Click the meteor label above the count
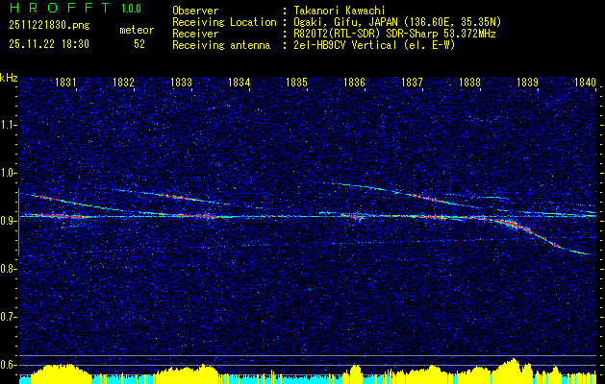The width and height of the screenshot is (605, 384). tap(136, 30)
